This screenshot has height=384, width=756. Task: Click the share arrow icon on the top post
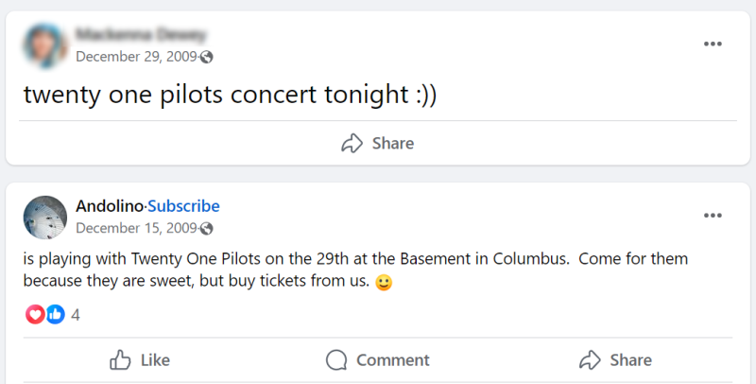click(352, 143)
